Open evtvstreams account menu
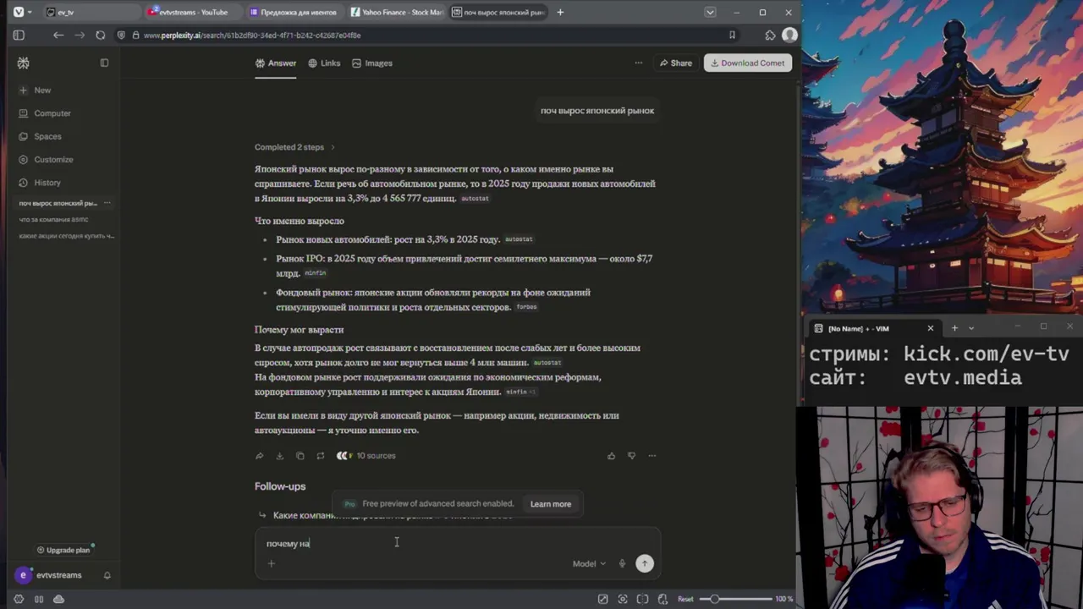 pyautogui.click(x=50, y=575)
